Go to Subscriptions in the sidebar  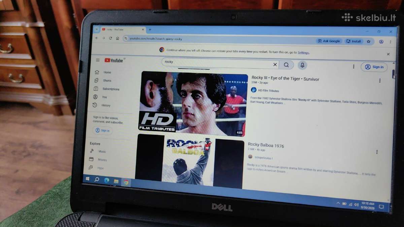[x=106, y=89]
